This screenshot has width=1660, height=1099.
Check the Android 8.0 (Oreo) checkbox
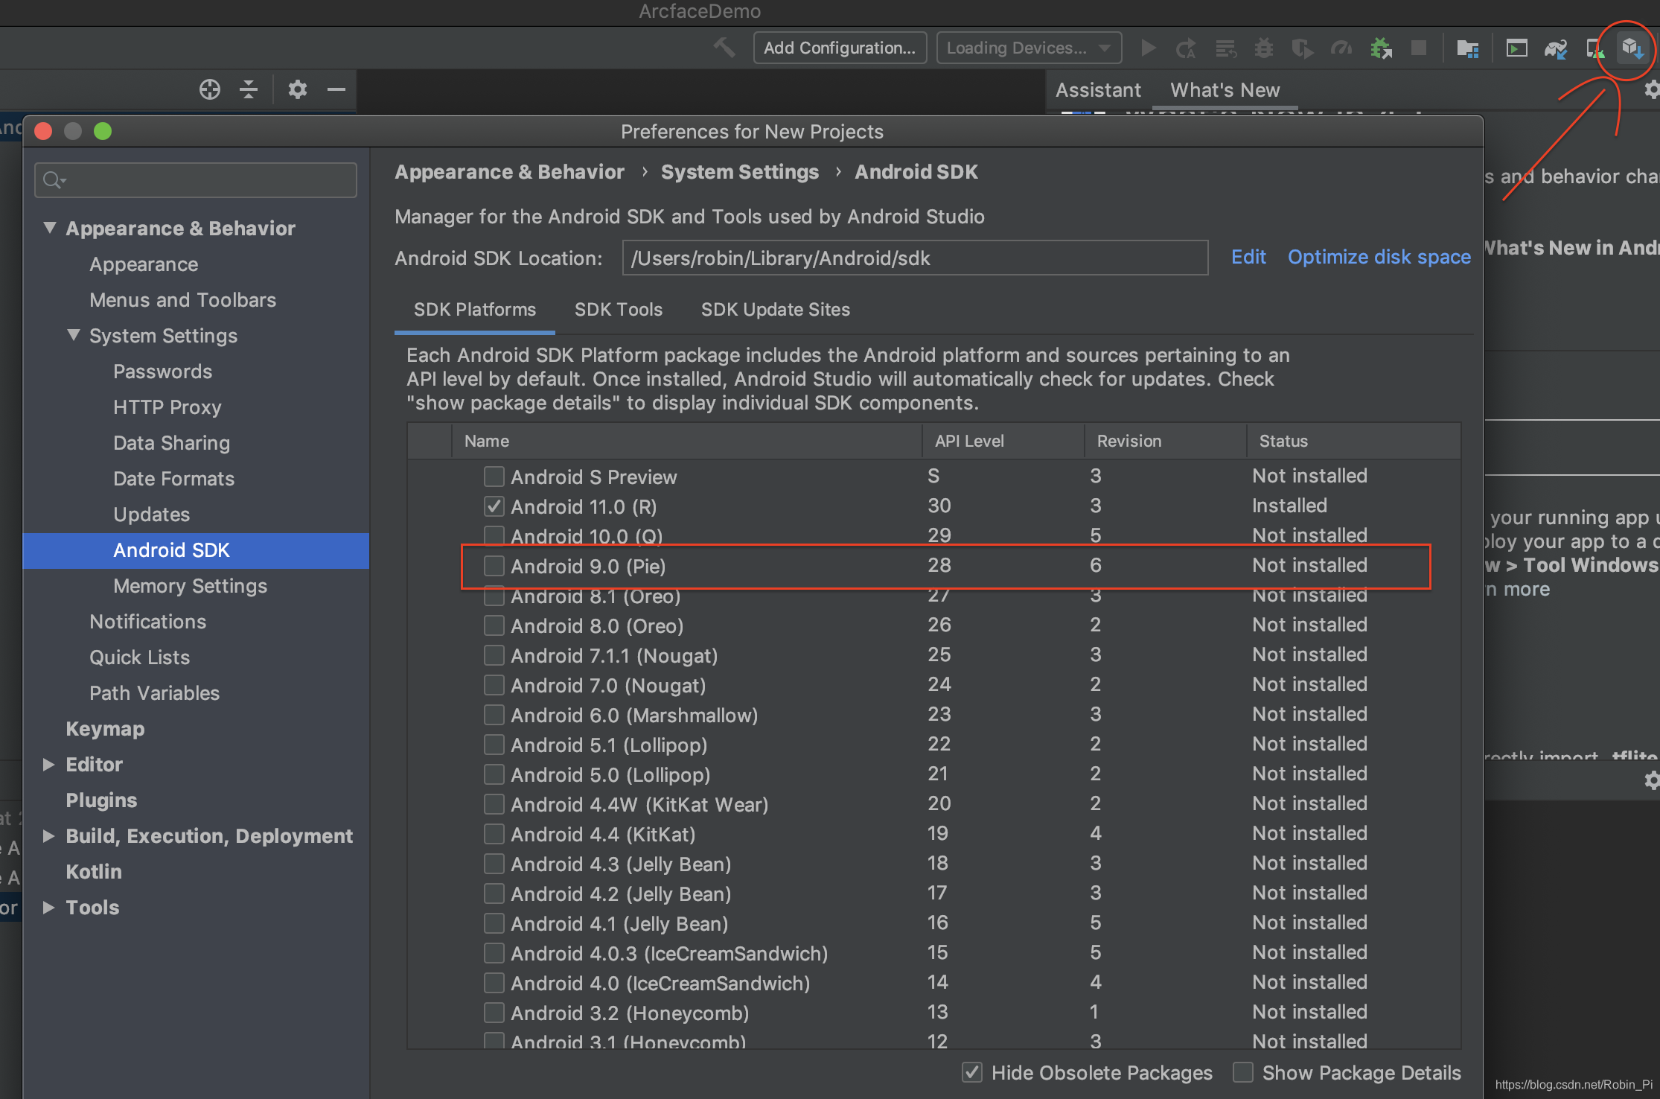point(494,625)
